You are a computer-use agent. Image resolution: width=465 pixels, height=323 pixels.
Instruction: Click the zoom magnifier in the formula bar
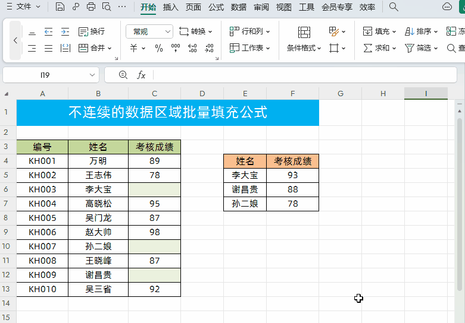(x=123, y=75)
